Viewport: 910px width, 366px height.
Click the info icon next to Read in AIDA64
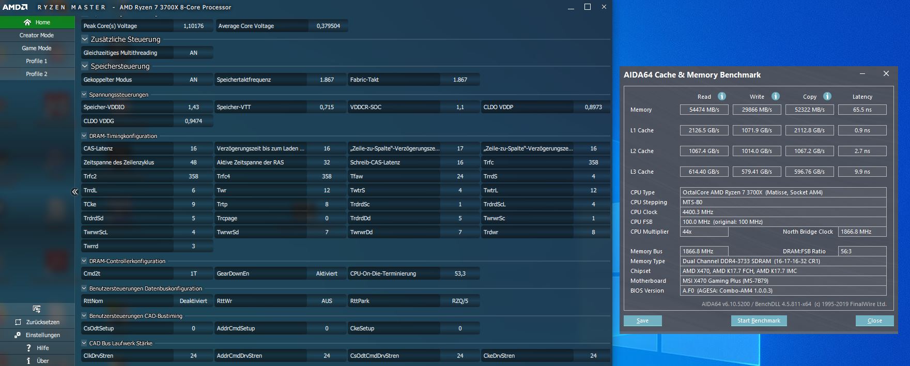click(x=722, y=96)
